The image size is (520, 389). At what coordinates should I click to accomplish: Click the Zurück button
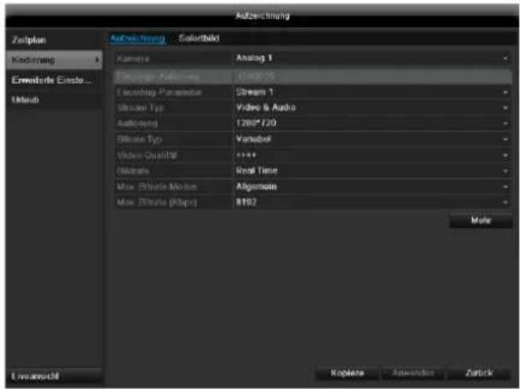pyautogui.click(x=479, y=373)
